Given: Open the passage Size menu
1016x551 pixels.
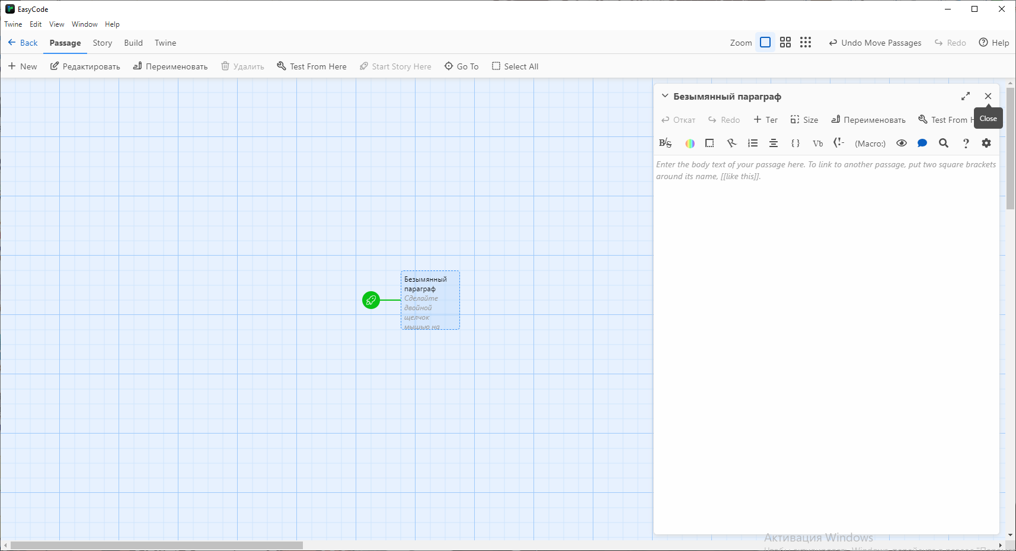Looking at the screenshot, I should [804, 120].
